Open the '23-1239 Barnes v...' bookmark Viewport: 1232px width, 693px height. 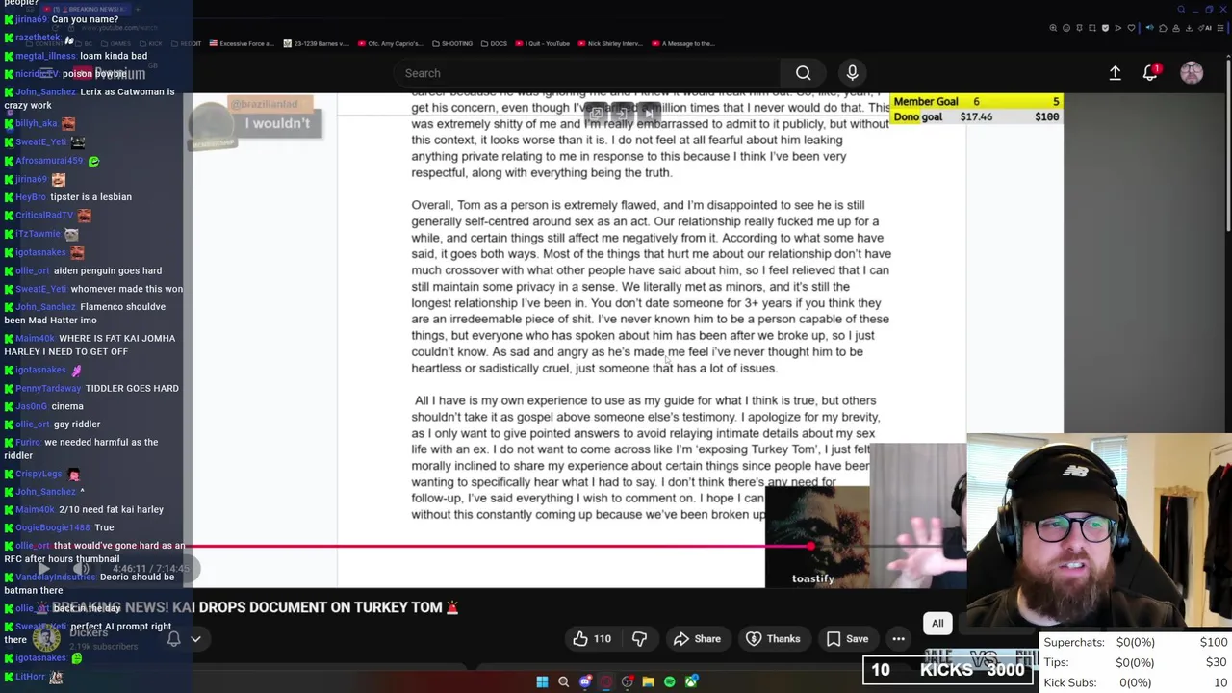(318, 43)
